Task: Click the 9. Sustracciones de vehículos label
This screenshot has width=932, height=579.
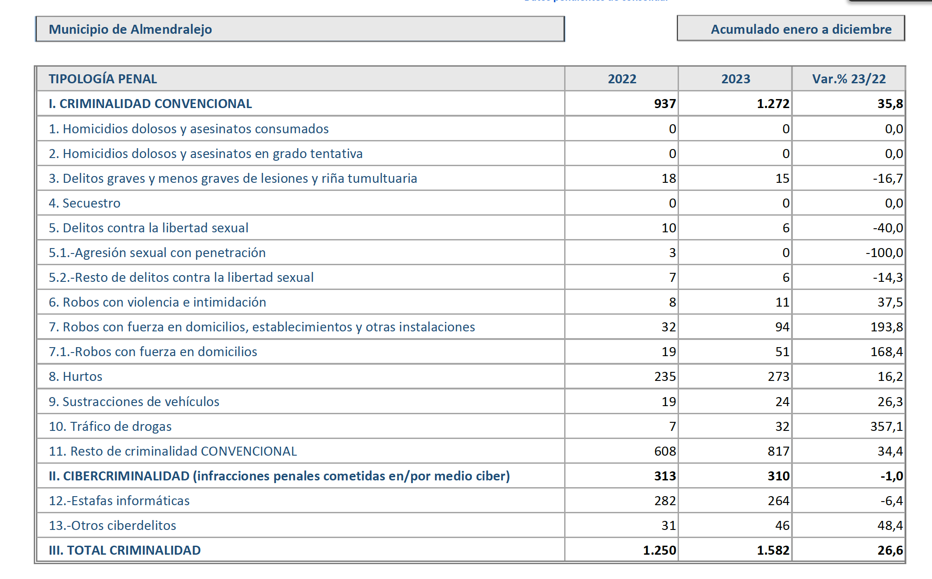Action: click(134, 401)
